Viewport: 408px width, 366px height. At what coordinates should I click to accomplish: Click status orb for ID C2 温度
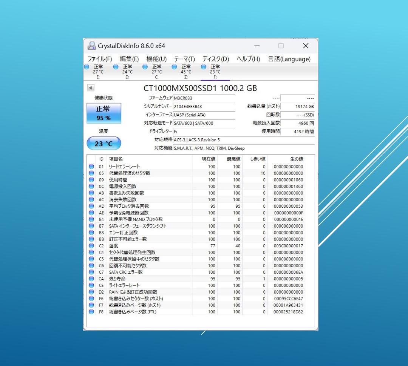(91, 245)
